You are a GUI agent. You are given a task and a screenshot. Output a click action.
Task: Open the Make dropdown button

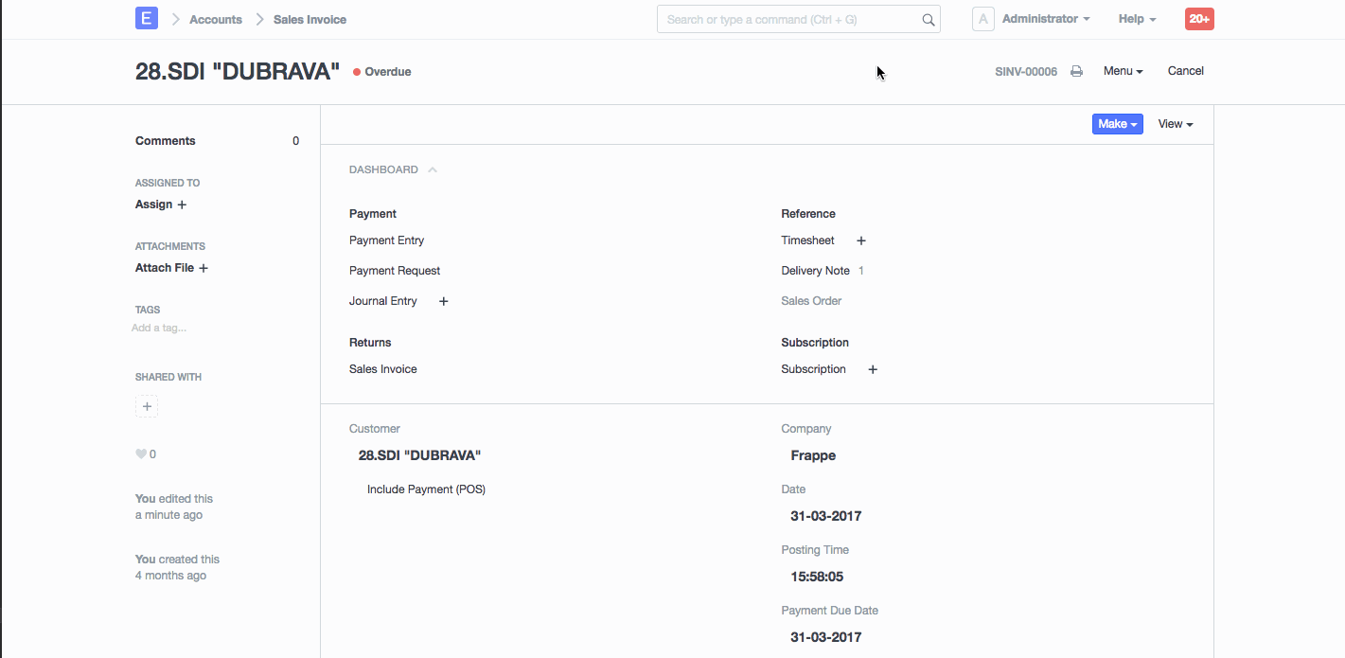coord(1117,124)
